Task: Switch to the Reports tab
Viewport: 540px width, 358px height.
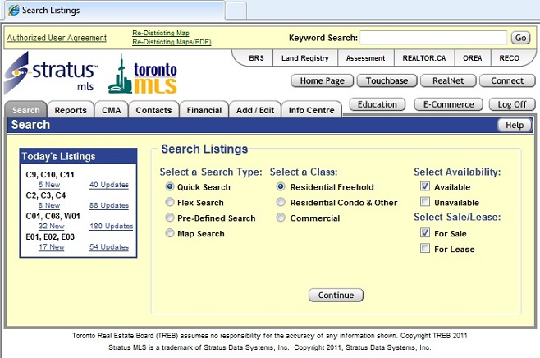Action: click(x=71, y=110)
